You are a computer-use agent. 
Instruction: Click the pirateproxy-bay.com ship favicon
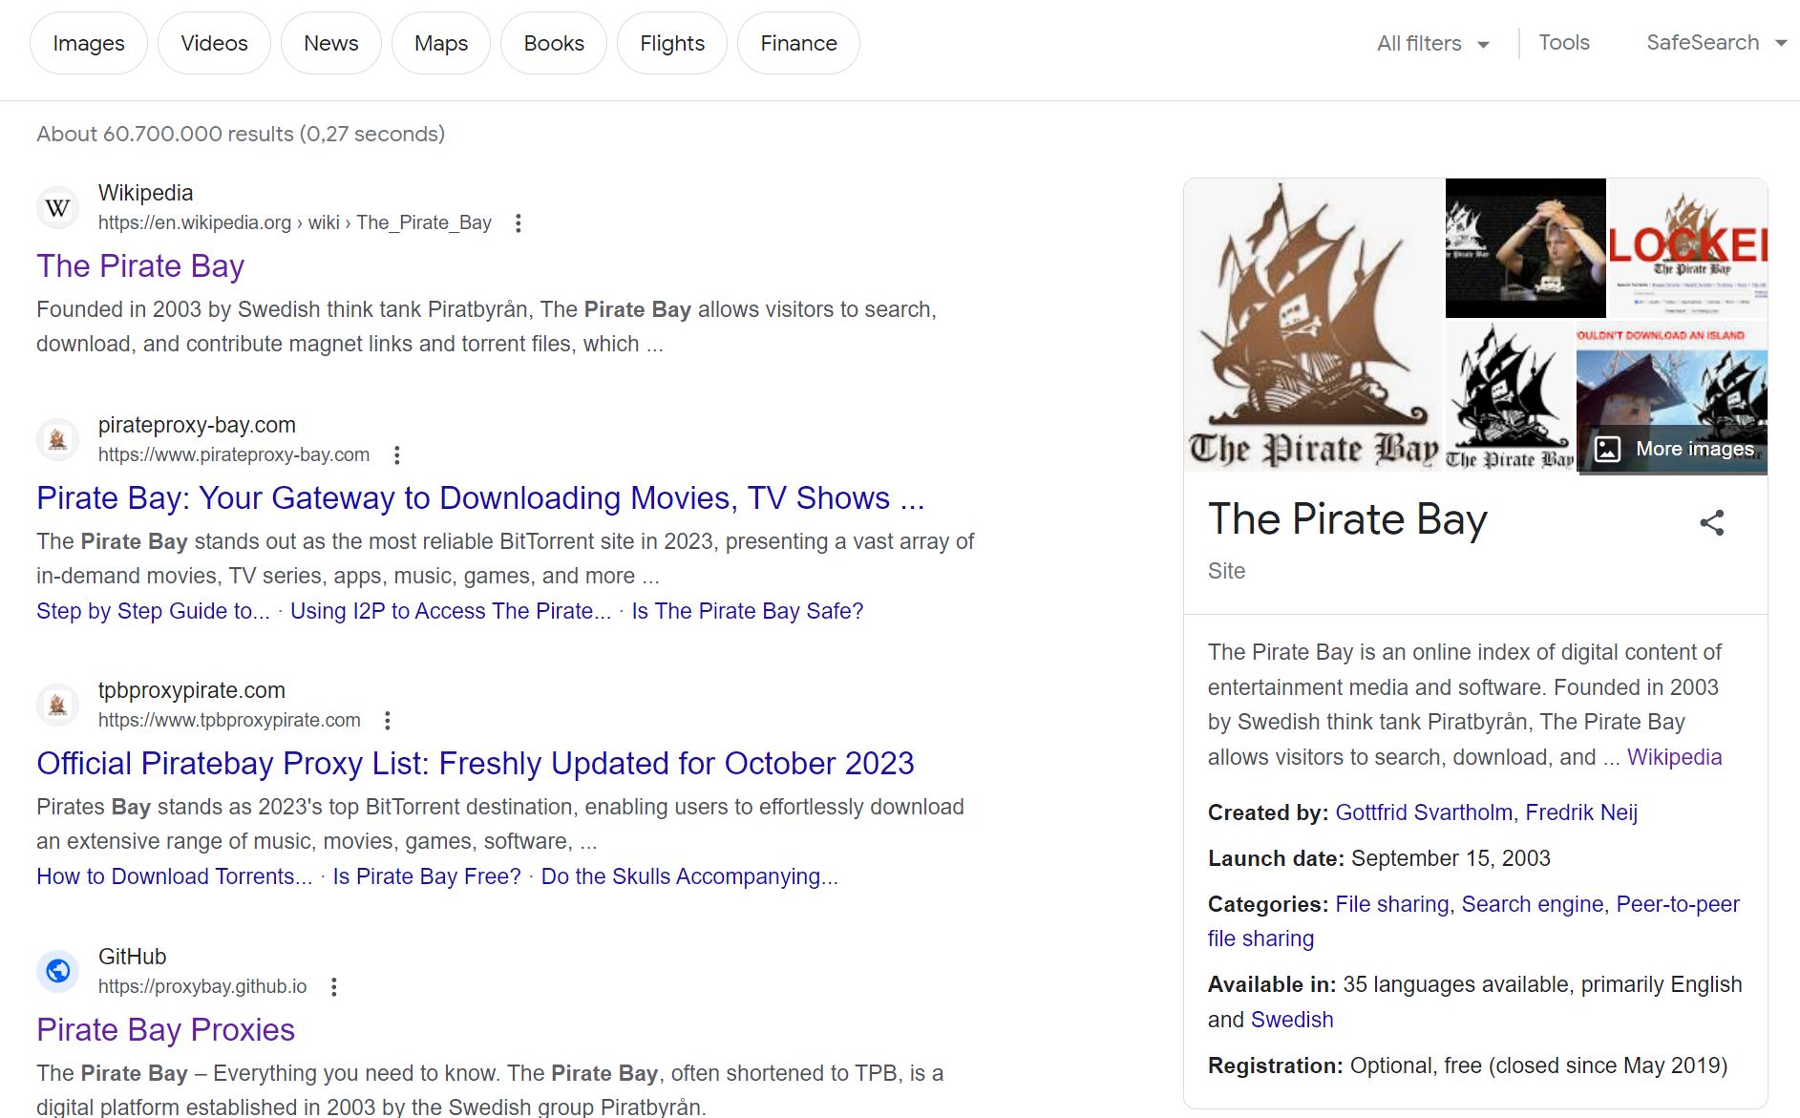[57, 439]
